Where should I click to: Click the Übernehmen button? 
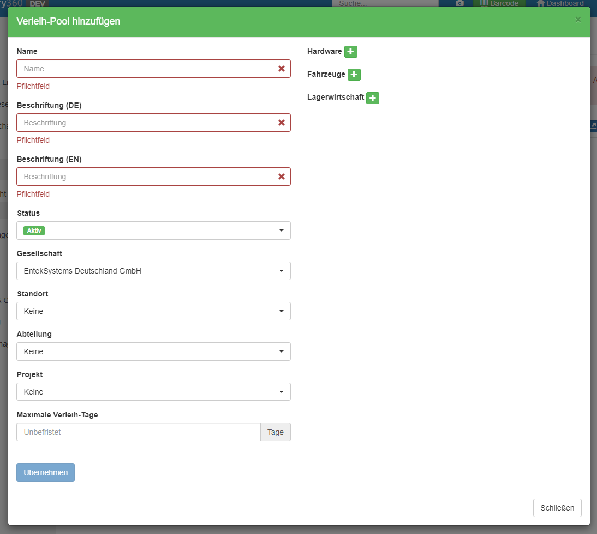45,472
